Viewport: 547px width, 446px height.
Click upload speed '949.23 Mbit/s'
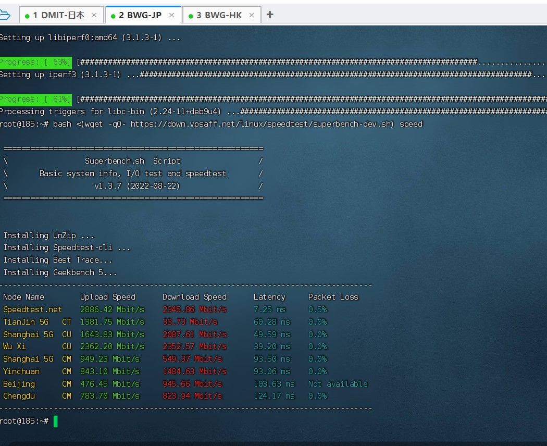click(x=110, y=359)
